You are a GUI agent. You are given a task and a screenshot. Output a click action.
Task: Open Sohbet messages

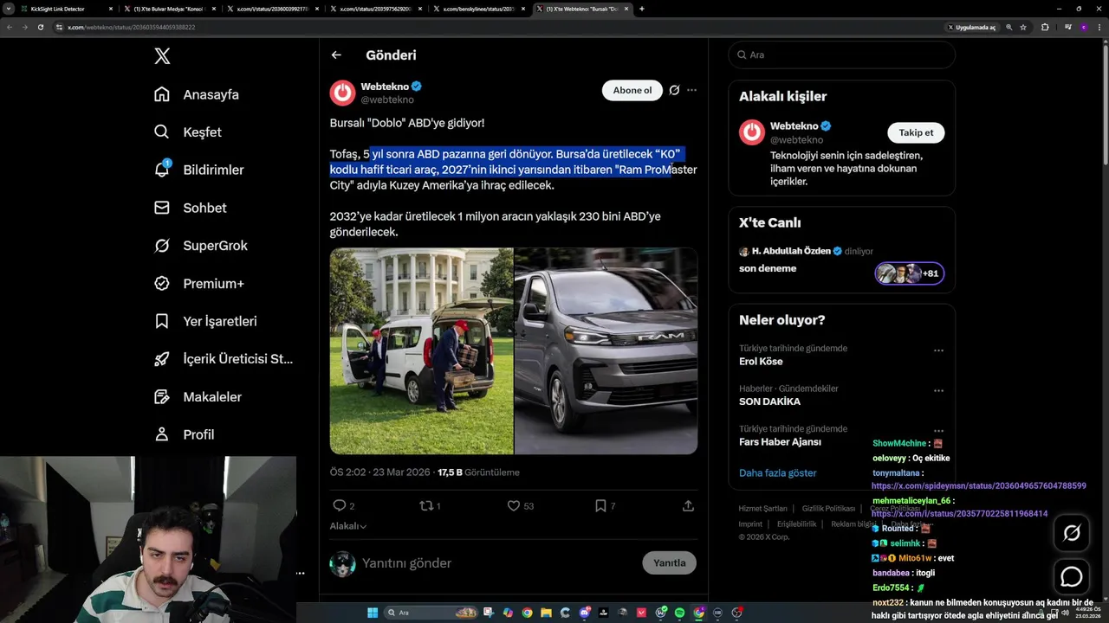pos(191,208)
